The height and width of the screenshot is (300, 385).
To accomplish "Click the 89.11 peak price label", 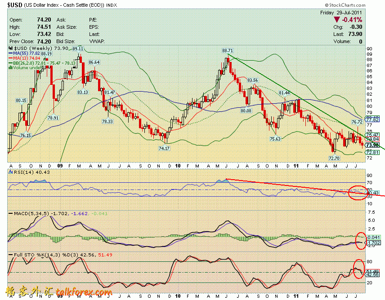I will pos(78,49).
